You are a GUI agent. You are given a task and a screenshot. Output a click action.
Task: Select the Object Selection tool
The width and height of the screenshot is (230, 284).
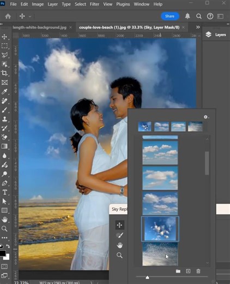4,64
